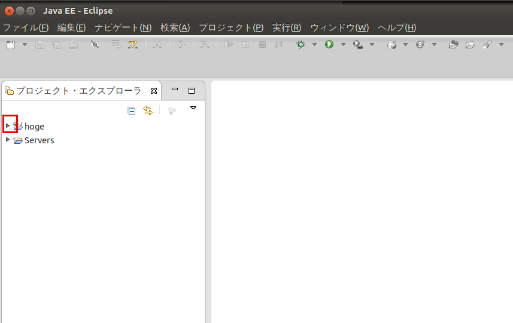Open the Debug configurations dropdown arrow
This screenshot has width=513, height=323.
(314, 44)
